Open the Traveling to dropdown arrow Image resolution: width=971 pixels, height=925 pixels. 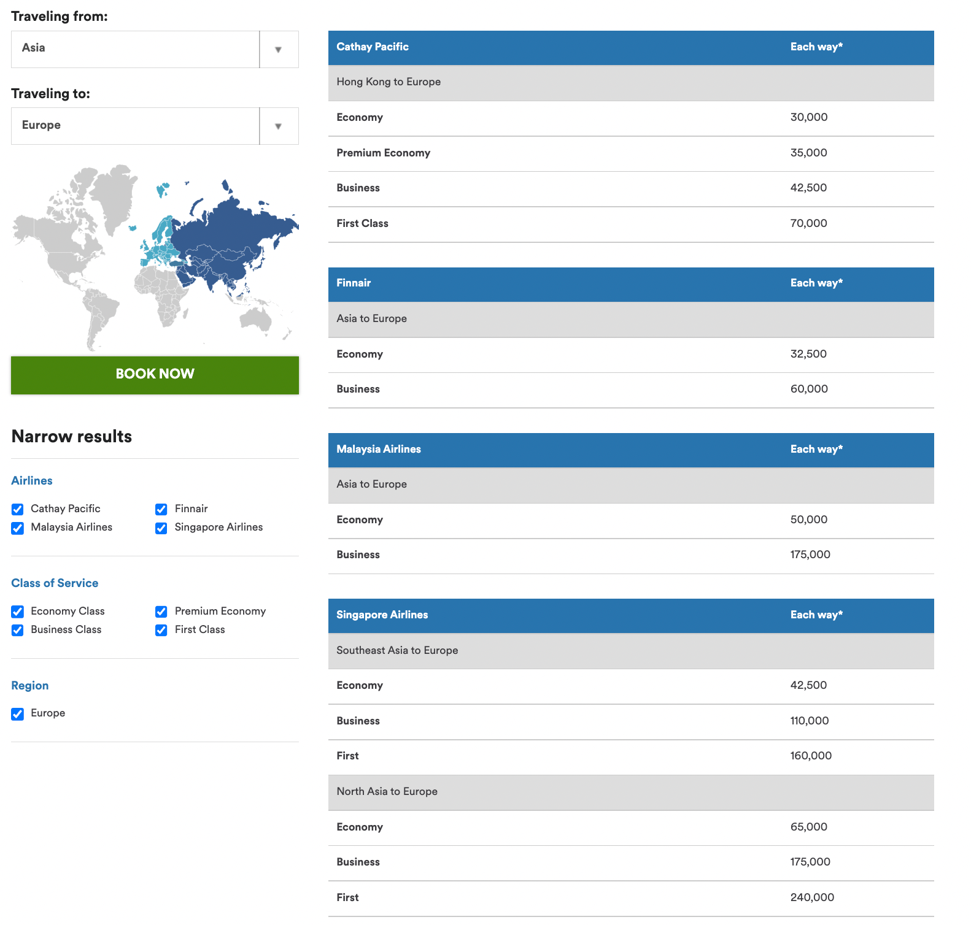[278, 126]
